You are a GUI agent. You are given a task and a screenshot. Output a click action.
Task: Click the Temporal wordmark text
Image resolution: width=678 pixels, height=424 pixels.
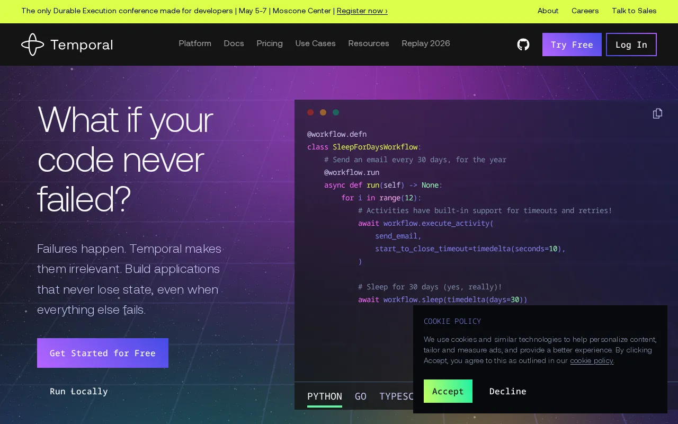point(82,45)
